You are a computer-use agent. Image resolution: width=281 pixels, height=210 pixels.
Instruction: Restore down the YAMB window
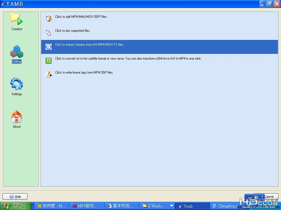(x=270, y=4)
